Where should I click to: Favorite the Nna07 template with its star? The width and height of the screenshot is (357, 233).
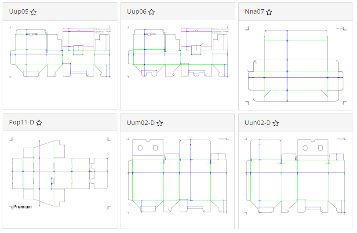coord(269,12)
